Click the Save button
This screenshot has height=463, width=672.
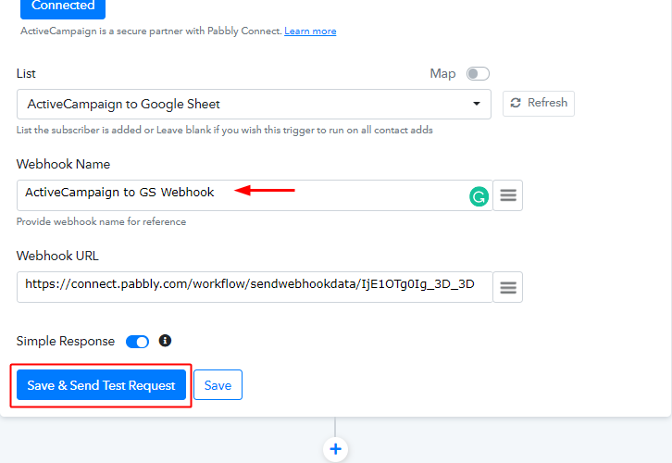point(218,385)
